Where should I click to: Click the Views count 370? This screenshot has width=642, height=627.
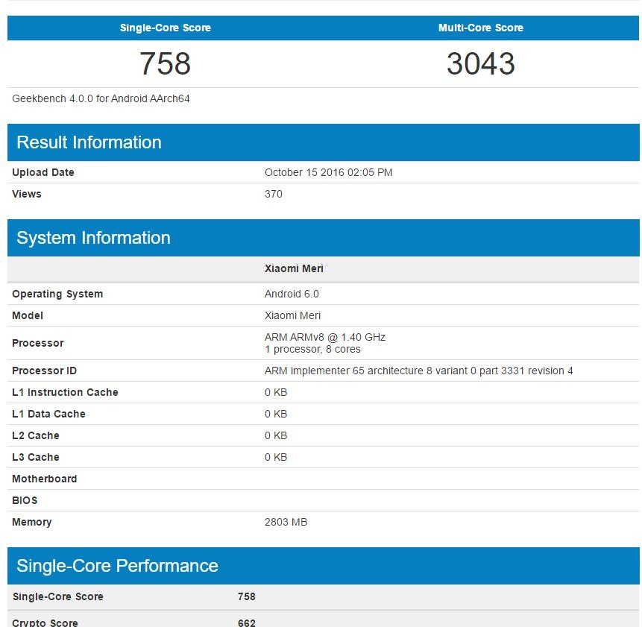tap(274, 194)
